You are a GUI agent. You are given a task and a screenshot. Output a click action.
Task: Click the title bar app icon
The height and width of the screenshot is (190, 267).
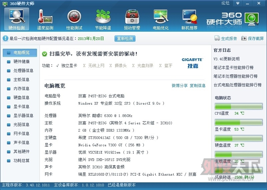coord(5,4)
